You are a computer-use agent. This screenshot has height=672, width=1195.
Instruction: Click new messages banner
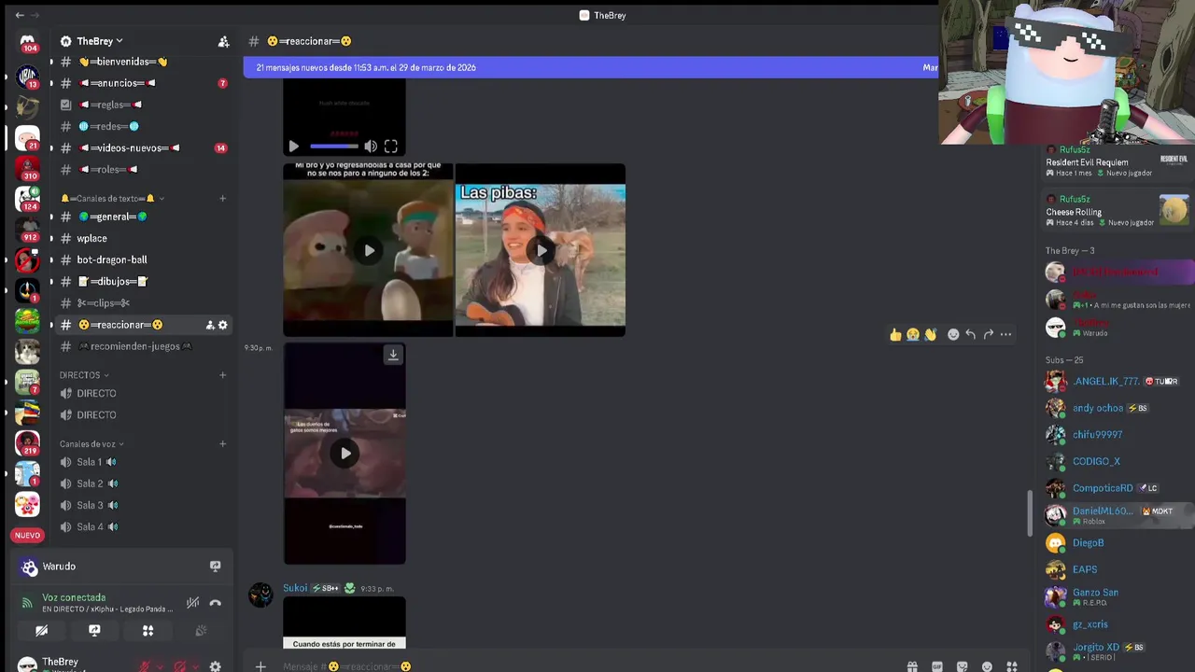click(590, 67)
